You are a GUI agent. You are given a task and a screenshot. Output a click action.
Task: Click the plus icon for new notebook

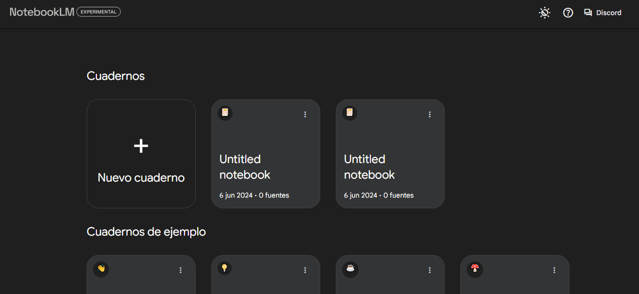(x=141, y=146)
